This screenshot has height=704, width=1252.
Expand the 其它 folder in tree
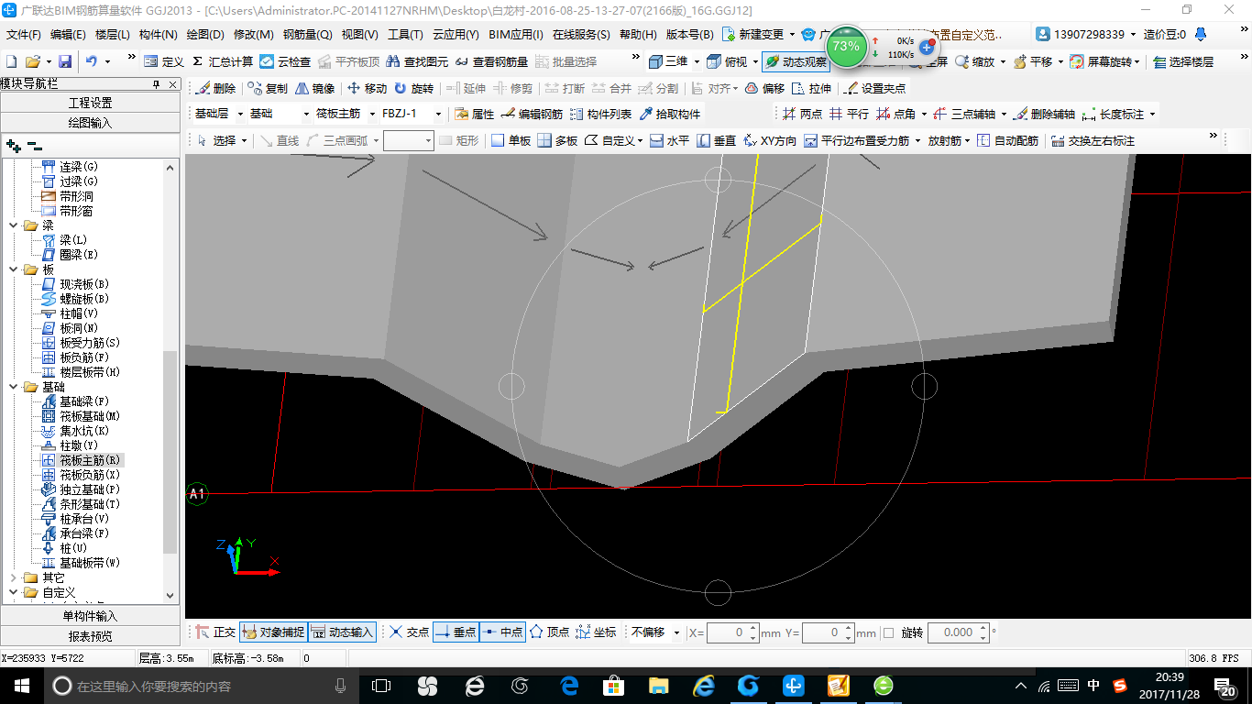click(x=13, y=578)
